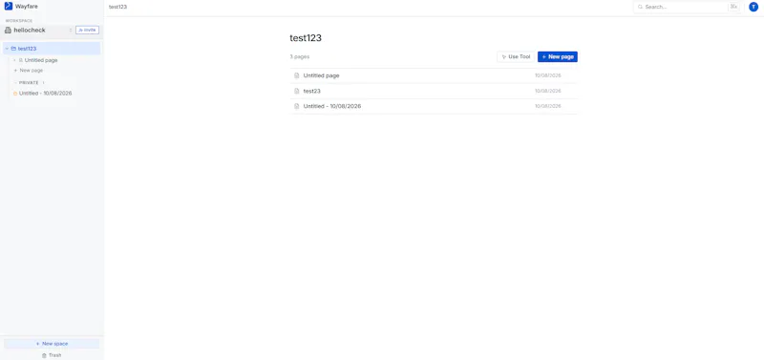Click the icon next to PRIVATE label
Screen dimensions: 764x360
(x=43, y=83)
